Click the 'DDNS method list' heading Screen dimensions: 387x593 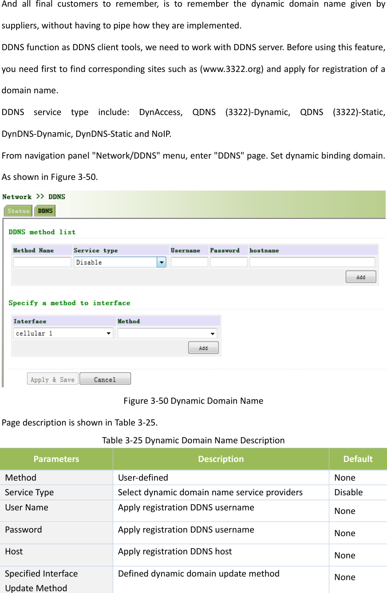(42, 232)
